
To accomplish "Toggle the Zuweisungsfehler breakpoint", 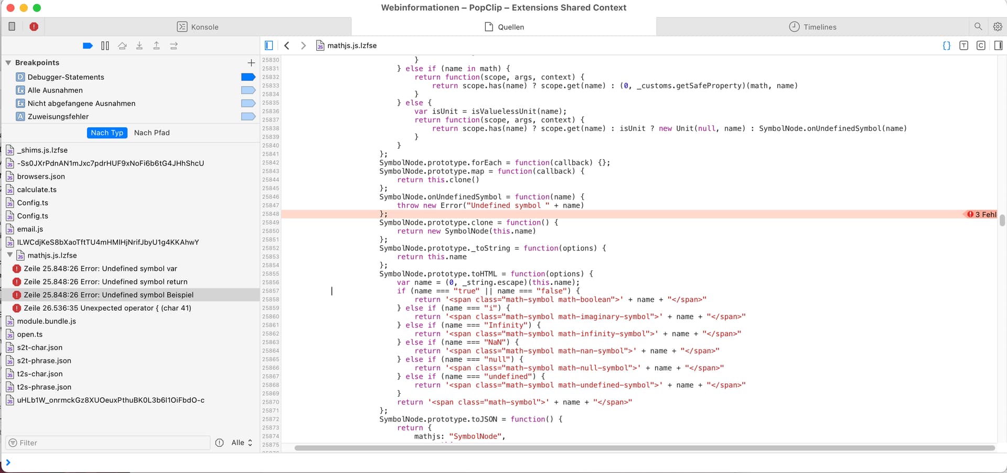I will tap(248, 116).
